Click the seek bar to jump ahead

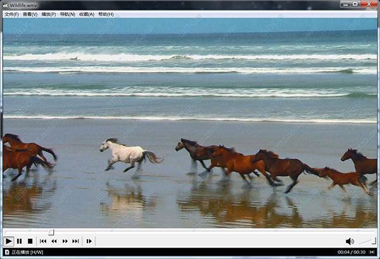190,232
